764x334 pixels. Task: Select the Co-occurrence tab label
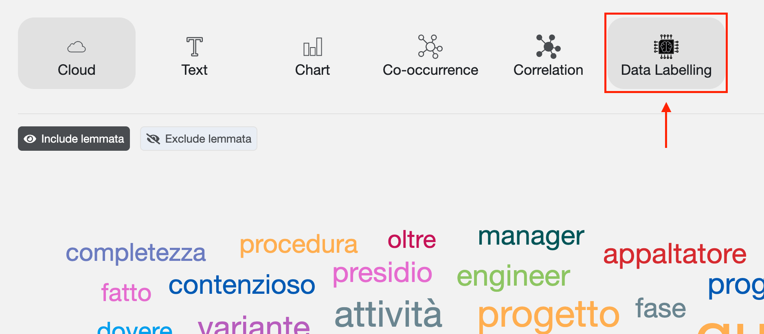pyautogui.click(x=430, y=70)
